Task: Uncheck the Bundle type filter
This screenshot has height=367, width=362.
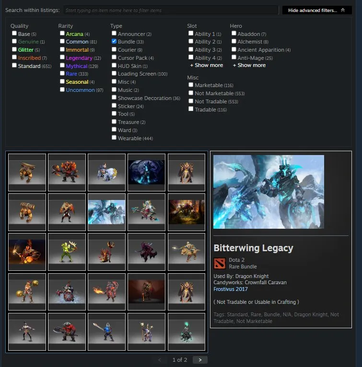Action: [114, 41]
